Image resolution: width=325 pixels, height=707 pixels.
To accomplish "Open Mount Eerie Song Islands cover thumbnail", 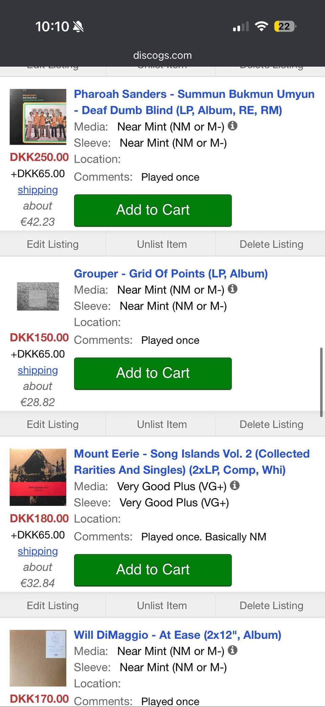I will [x=38, y=477].
